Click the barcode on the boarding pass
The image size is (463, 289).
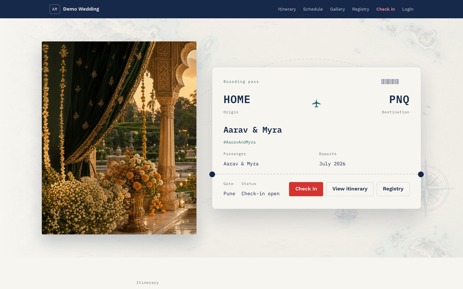click(x=390, y=82)
